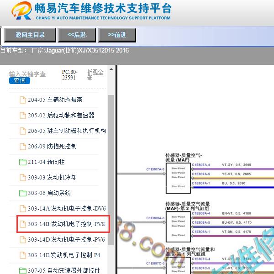Click the page icon of 206-05

click(23, 131)
